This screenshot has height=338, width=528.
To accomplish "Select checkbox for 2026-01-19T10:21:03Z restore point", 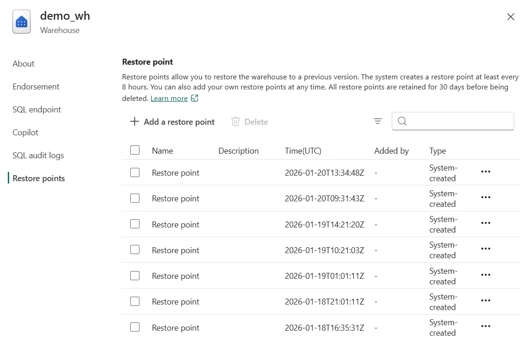I will [x=135, y=249].
